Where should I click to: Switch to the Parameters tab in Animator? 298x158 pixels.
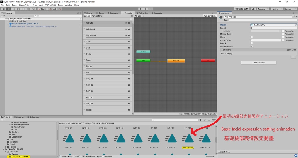click(x=96, y=16)
